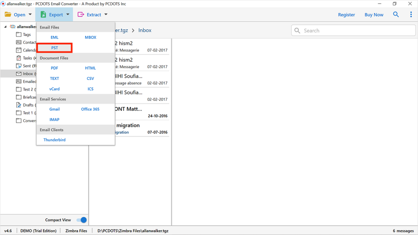
Task: Click the allanwalker Zimbra root icon
Action: click(x=13, y=27)
